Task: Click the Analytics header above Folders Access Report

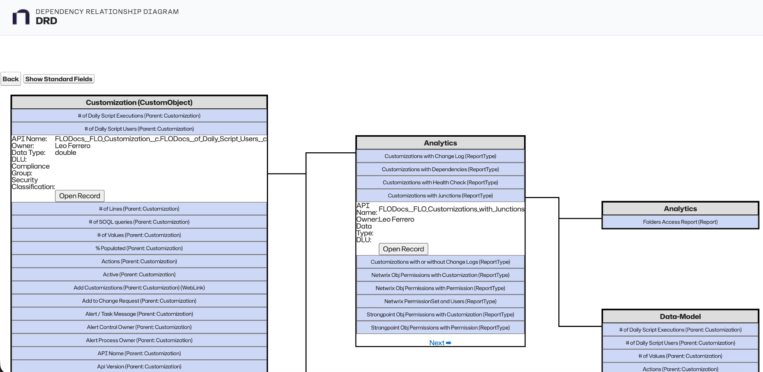Action: (x=680, y=209)
